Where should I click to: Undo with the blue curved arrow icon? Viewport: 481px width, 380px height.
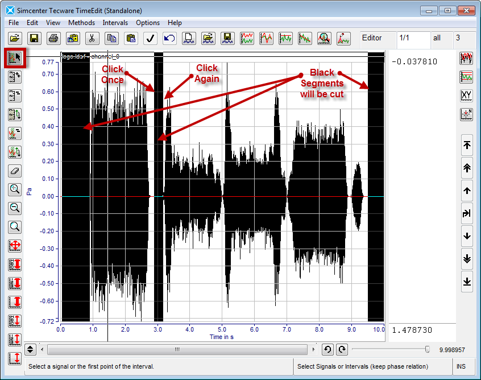(169, 38)
